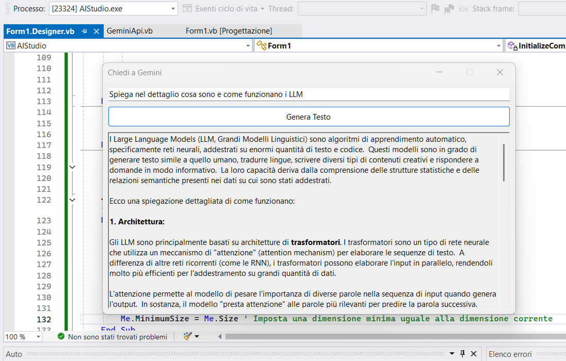Screen dimensions: 566x361
Task: Open the Thread combo box
Action: tap(362, 9)
